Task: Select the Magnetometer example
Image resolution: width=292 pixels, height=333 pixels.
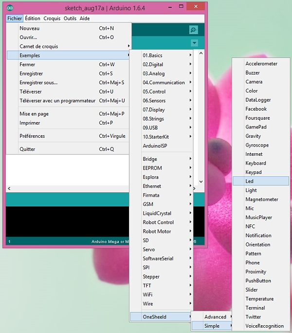Action: [261, 200]
